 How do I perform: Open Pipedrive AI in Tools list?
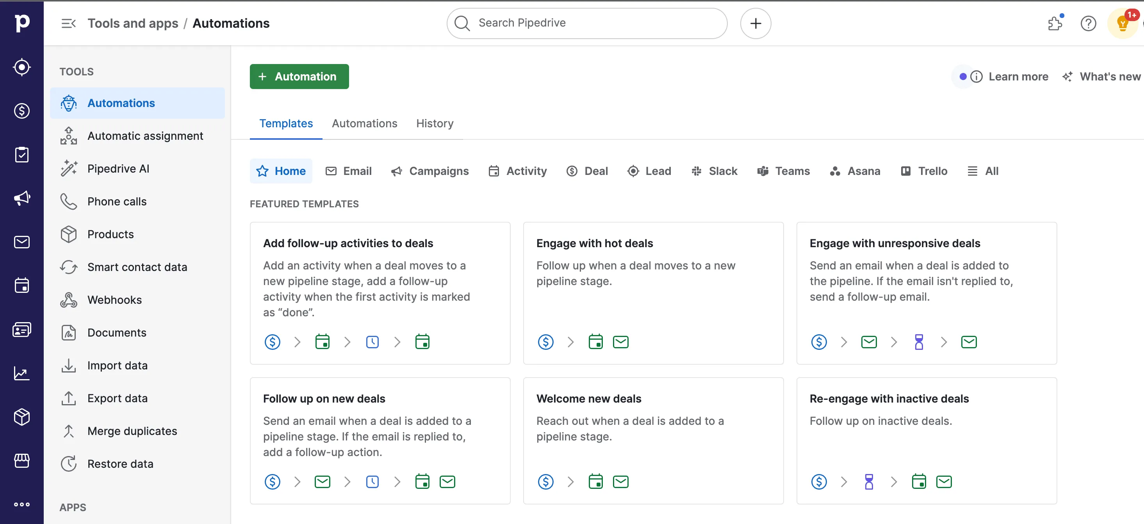pyautogui.click(x=137, y=169)
